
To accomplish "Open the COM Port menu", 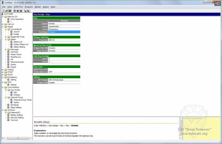I will click(x=18, y=7).
